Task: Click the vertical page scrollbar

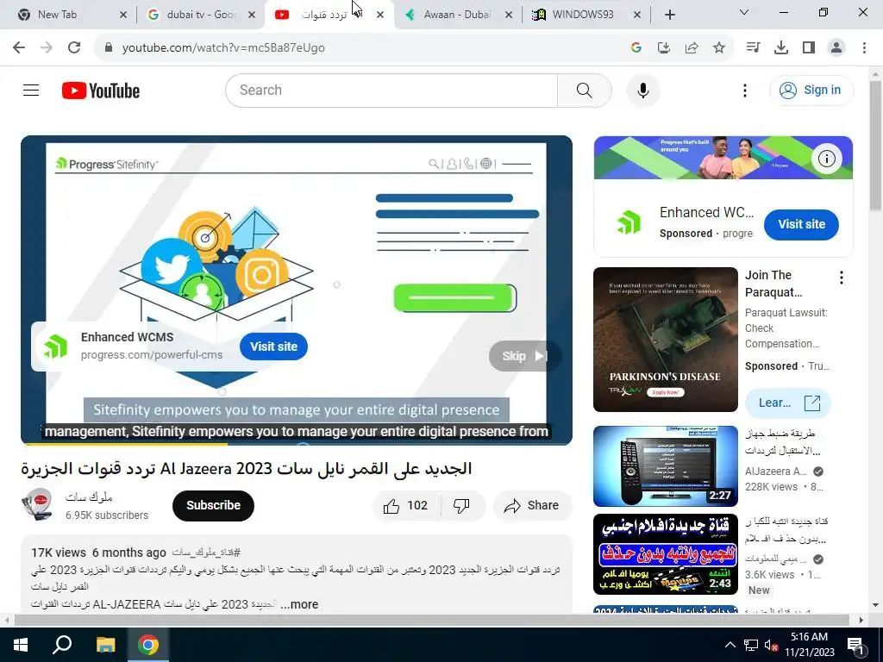Action: (x=876, y=146)
